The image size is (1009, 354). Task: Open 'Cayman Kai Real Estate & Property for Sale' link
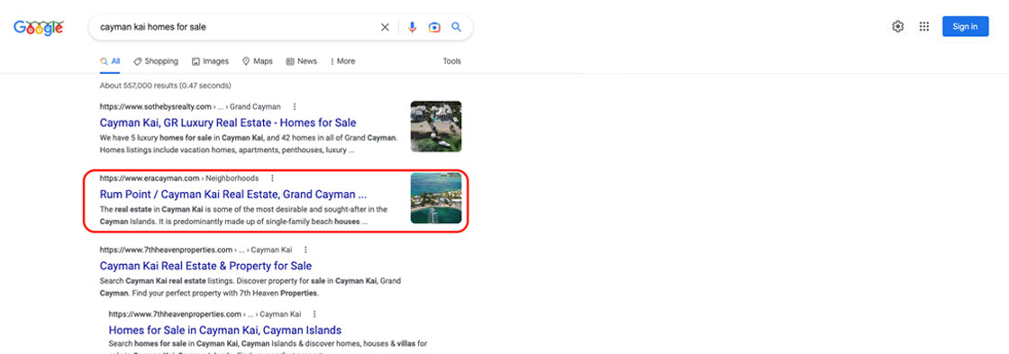pos(206,266)
